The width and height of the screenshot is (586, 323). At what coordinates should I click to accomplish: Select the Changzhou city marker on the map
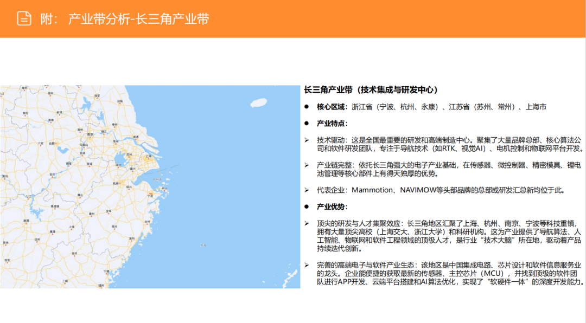pos(116,144)
